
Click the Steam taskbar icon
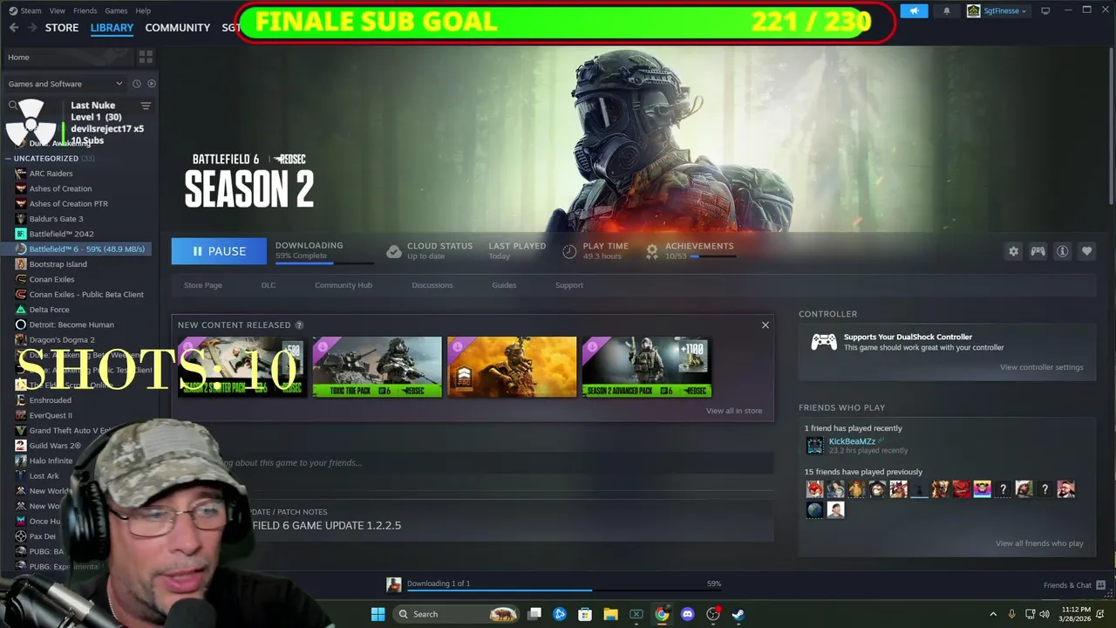click(x=738, y=614)
